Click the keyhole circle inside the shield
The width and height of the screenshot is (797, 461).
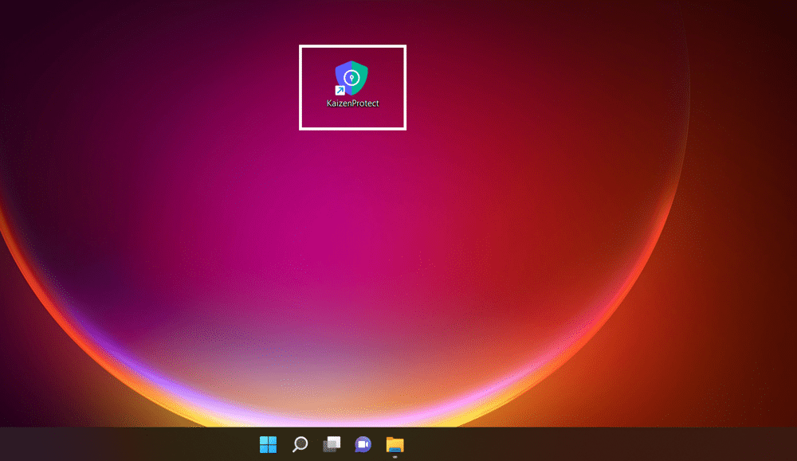point(352,78)
